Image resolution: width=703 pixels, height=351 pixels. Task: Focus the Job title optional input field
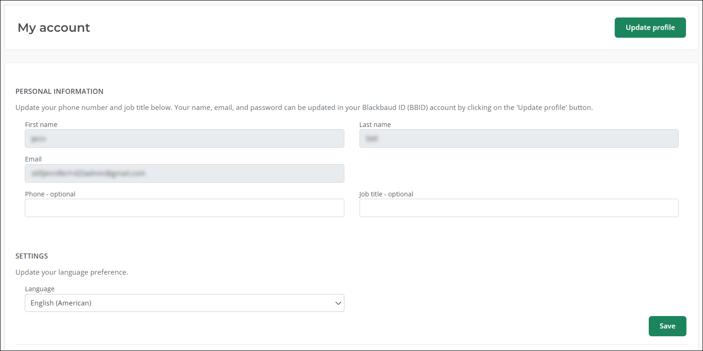519,208
